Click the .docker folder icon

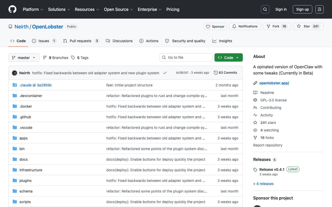click(15, 106)
